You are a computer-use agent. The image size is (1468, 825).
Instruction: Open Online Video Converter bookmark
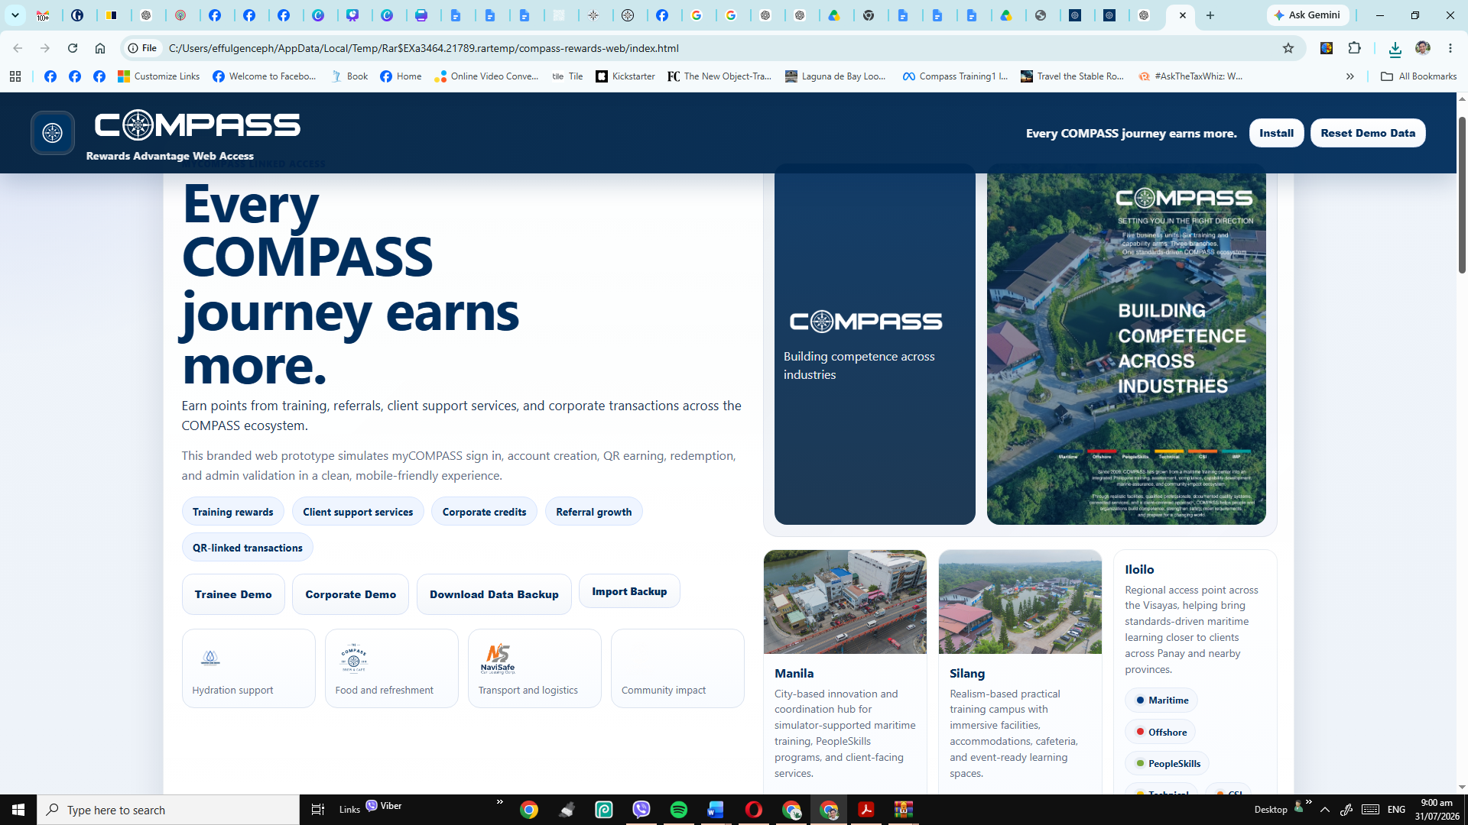(486, 76)
